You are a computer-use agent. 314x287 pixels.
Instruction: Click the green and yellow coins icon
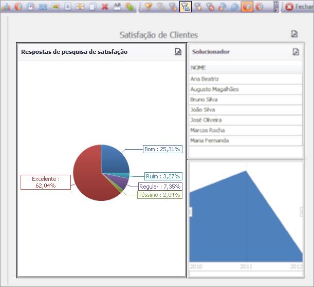(130, 7)
